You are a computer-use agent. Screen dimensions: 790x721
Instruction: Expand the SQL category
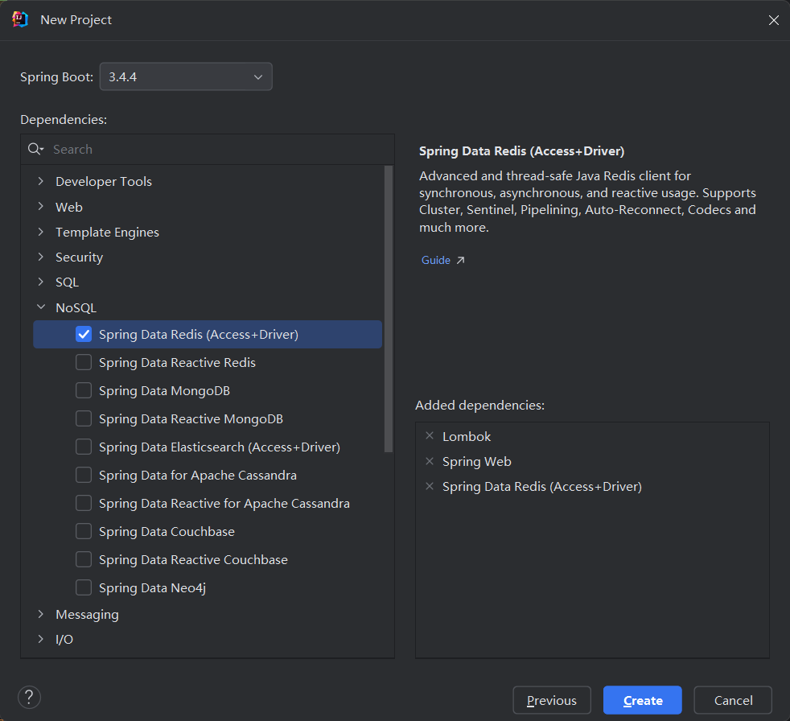[41, 282]
